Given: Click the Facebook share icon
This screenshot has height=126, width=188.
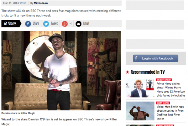Looking at the screenshot, I should click(28, 24).
